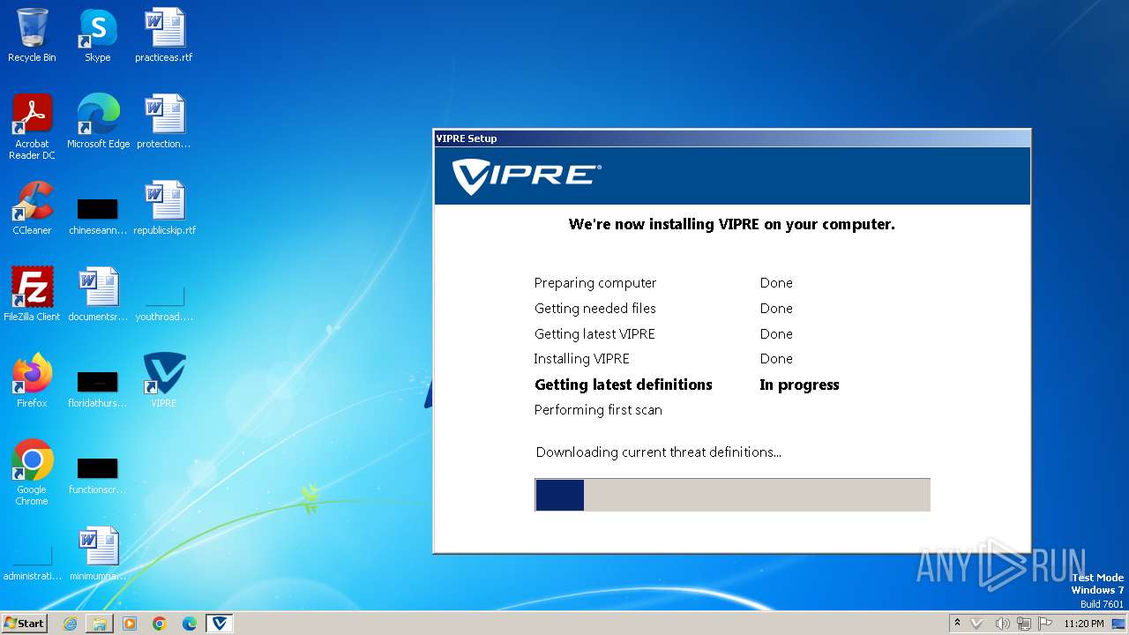
Task: Select the functionscr file icon
Action: (x=98, y=476)
